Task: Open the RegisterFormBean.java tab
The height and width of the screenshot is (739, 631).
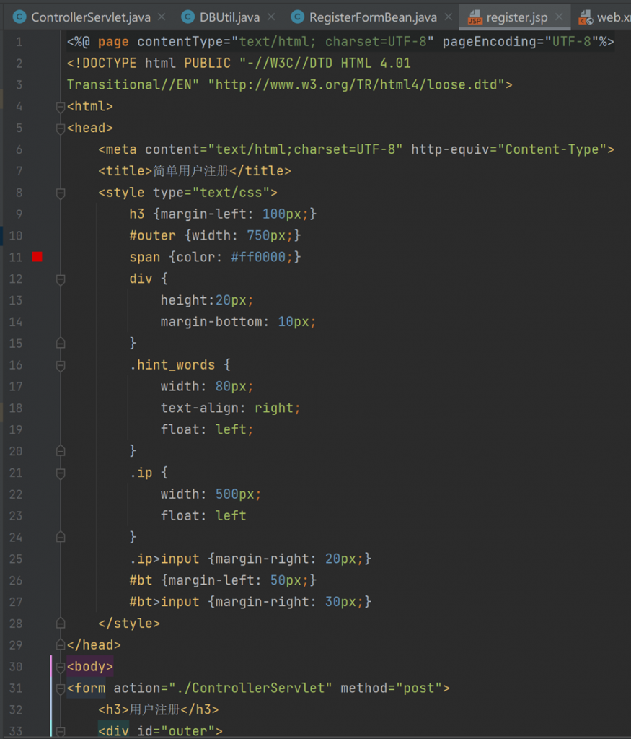Action: pyautogui.click(x=373, y=17)
